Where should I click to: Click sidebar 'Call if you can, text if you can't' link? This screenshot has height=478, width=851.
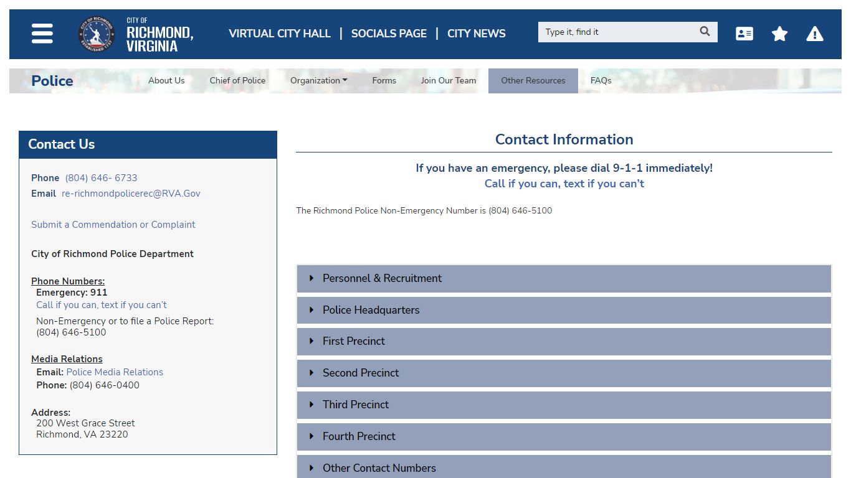(102, 305)
